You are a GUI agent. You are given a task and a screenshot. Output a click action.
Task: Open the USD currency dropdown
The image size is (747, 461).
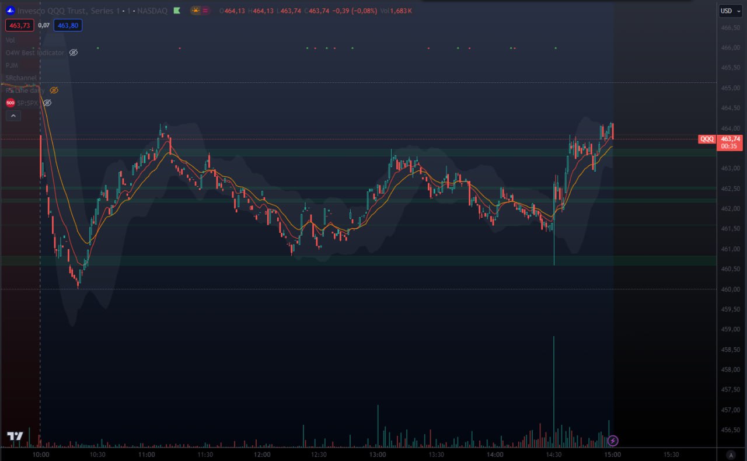click(x=728, y=11)
